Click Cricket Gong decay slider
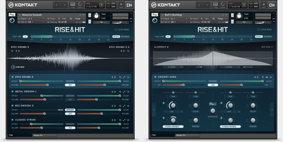The image size is (283, 142). (x=241, y=81)
